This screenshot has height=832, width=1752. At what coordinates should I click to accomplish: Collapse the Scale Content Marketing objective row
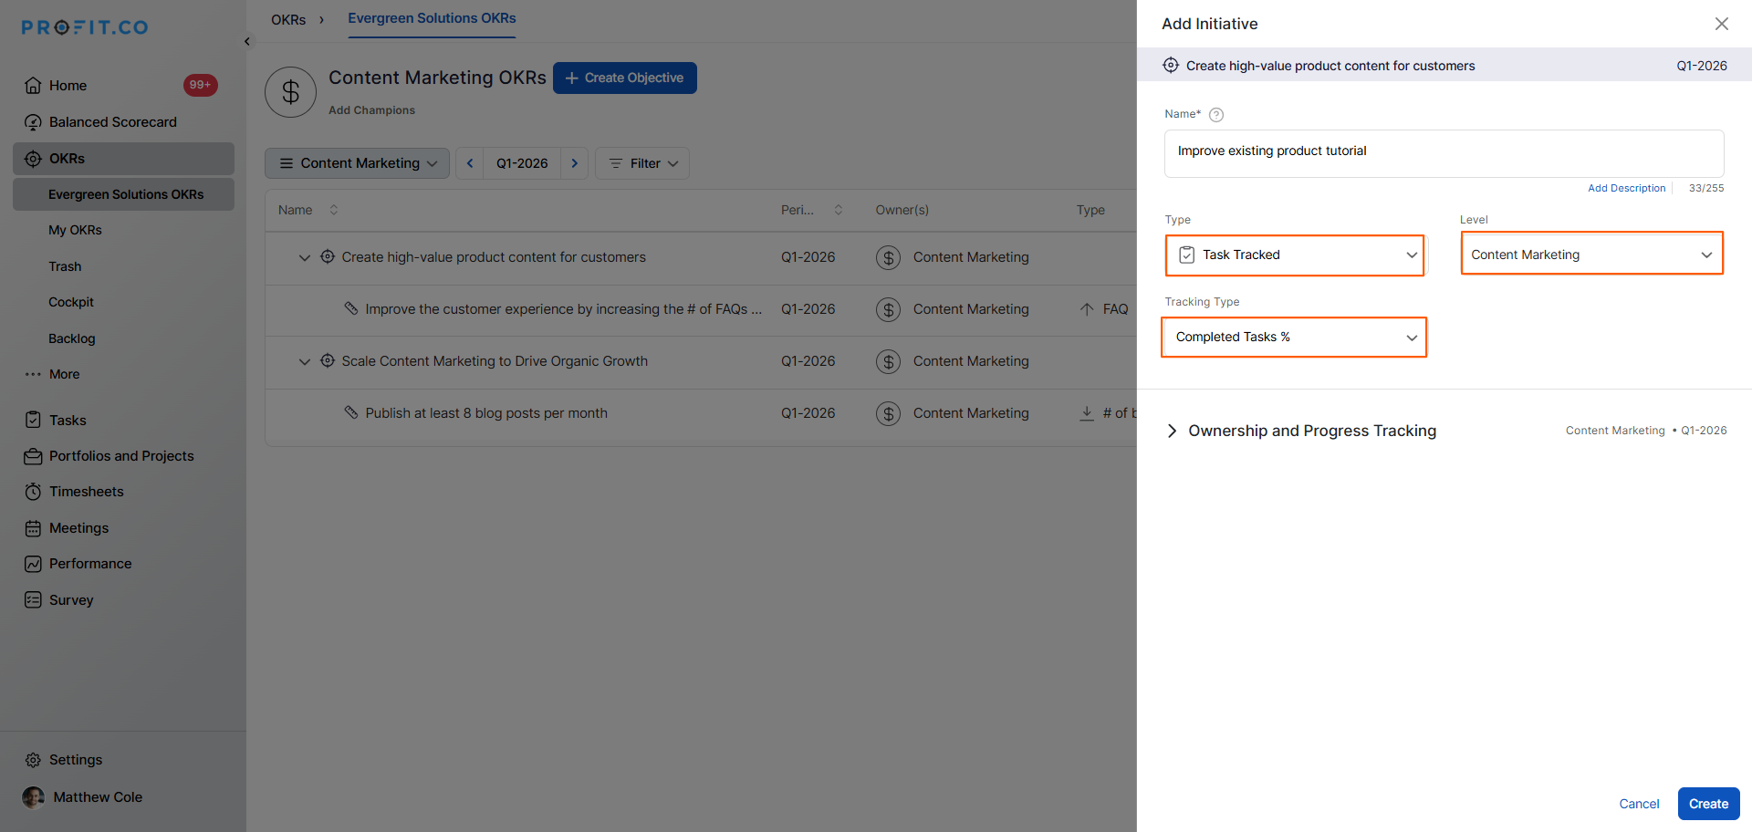click(x=305, y=362)
